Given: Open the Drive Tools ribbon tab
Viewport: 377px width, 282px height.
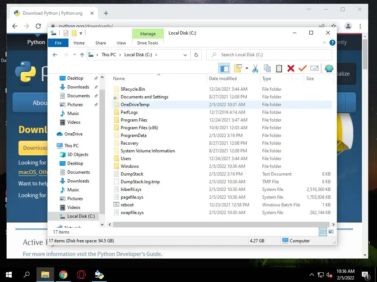Looking at the screenshot, I should 148,43.
